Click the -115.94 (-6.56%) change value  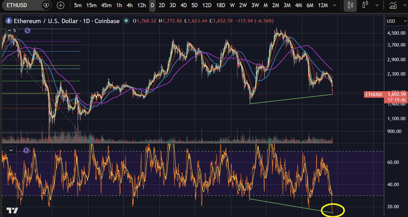[254, 21]
